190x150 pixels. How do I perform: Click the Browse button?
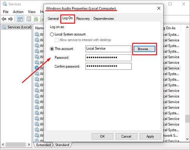pyautogui.click(x=144, y=49)
